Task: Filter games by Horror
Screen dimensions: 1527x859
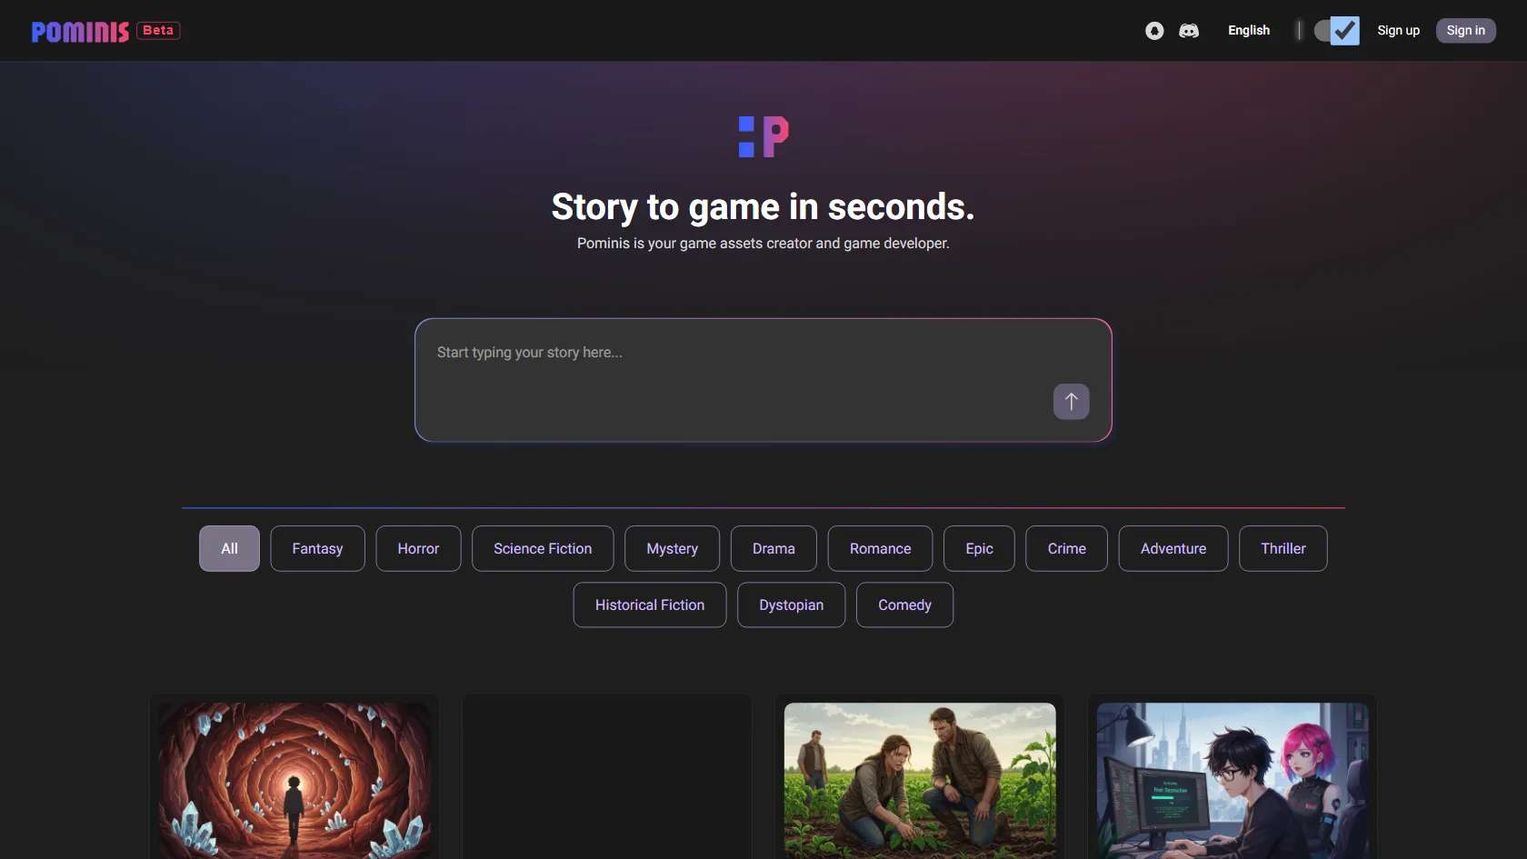Action: (418, 548)
